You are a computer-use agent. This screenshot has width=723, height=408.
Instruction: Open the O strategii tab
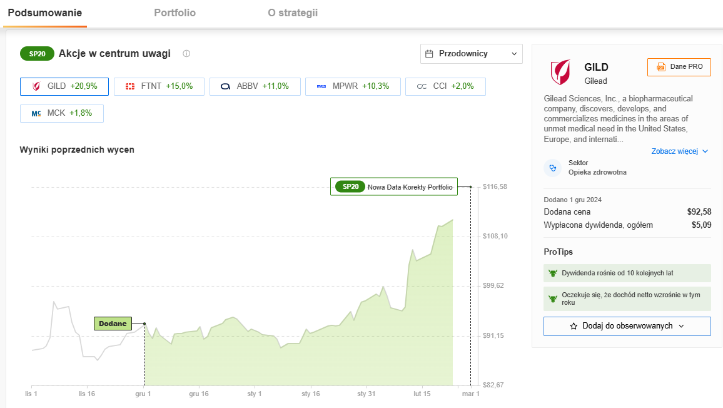pos(293,13)
